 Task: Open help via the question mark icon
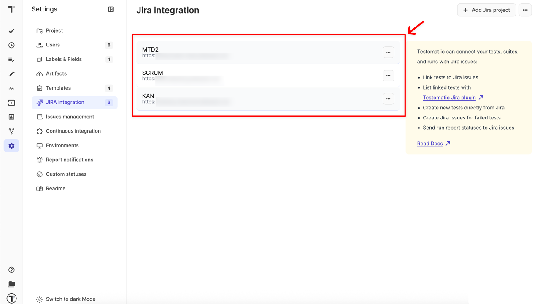click(x=11, y=269)
